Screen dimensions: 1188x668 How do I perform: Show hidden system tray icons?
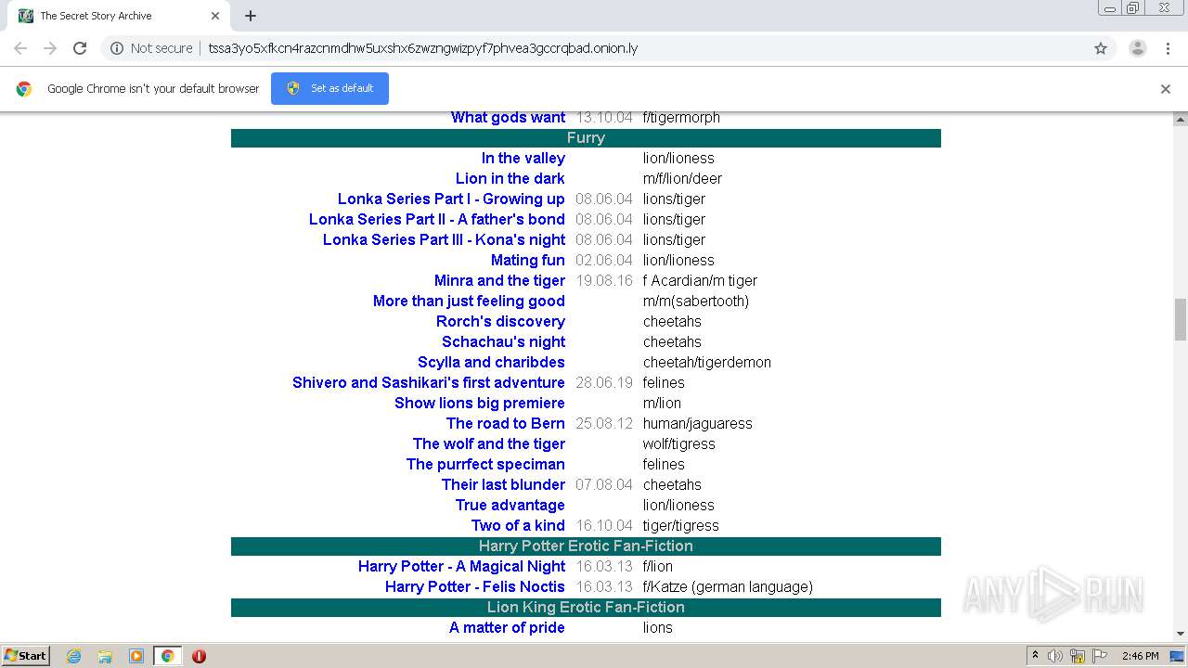(x=1035, y=656)
